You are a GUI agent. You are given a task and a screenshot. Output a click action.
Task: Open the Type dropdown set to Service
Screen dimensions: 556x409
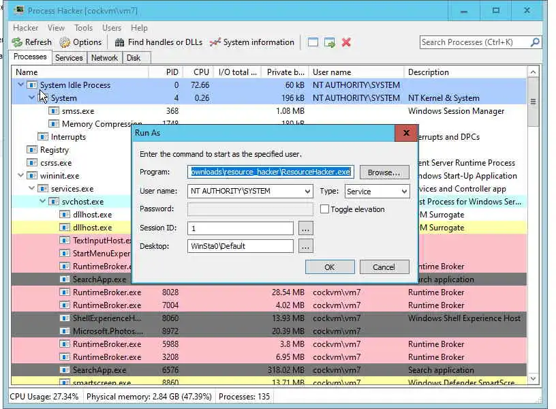pyautogui.click(x=404, y=192)
